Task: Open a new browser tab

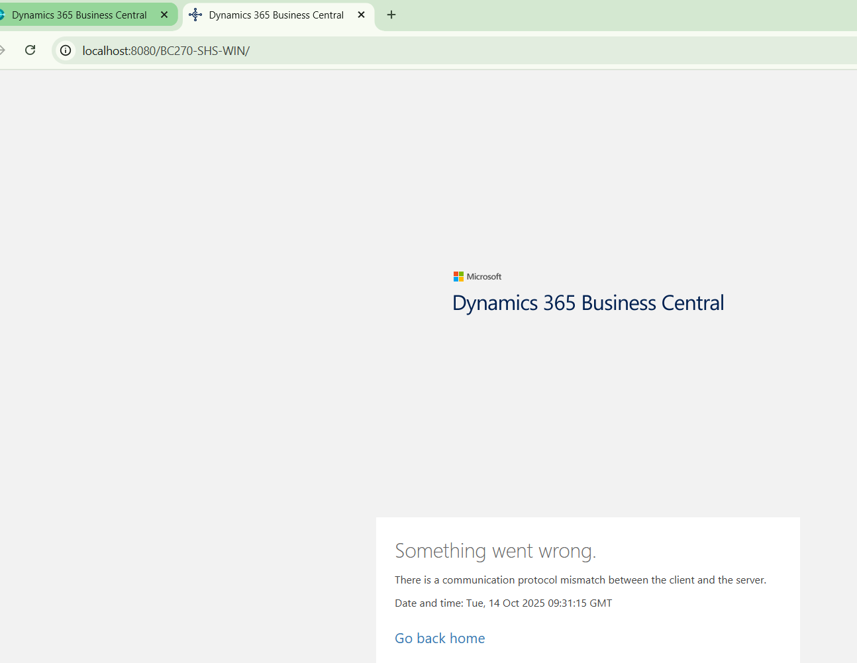Action: [x=391, y=15]
